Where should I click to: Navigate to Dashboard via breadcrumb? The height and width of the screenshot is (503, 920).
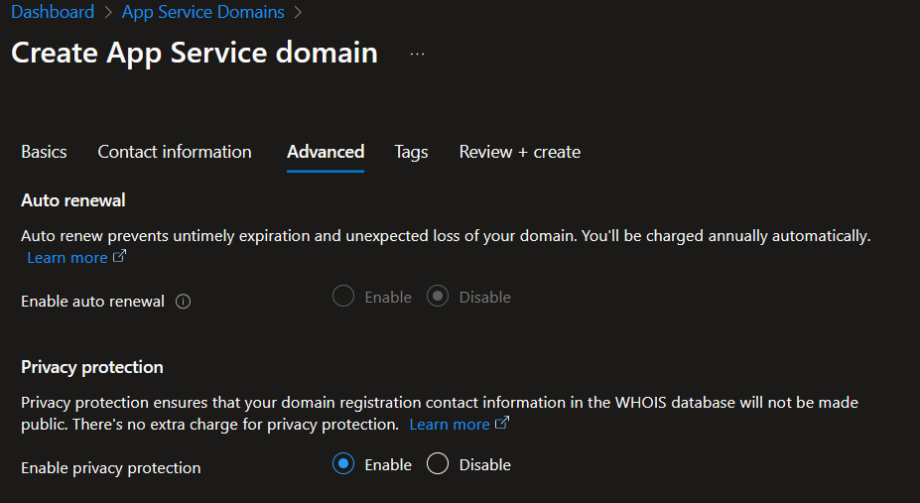tap(53, 13)
